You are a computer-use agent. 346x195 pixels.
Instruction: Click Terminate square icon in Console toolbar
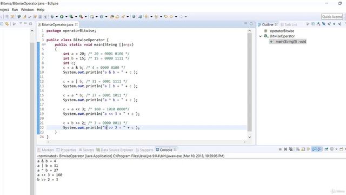click(x=280, y=149)
